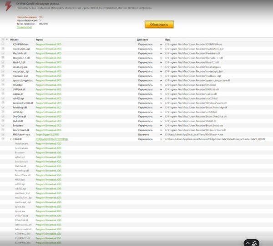Viewport: 273px width, 246px height.
Task: Open Program.Unwanted link beside ICONPIN32.exe
Action: click(49, 234)
